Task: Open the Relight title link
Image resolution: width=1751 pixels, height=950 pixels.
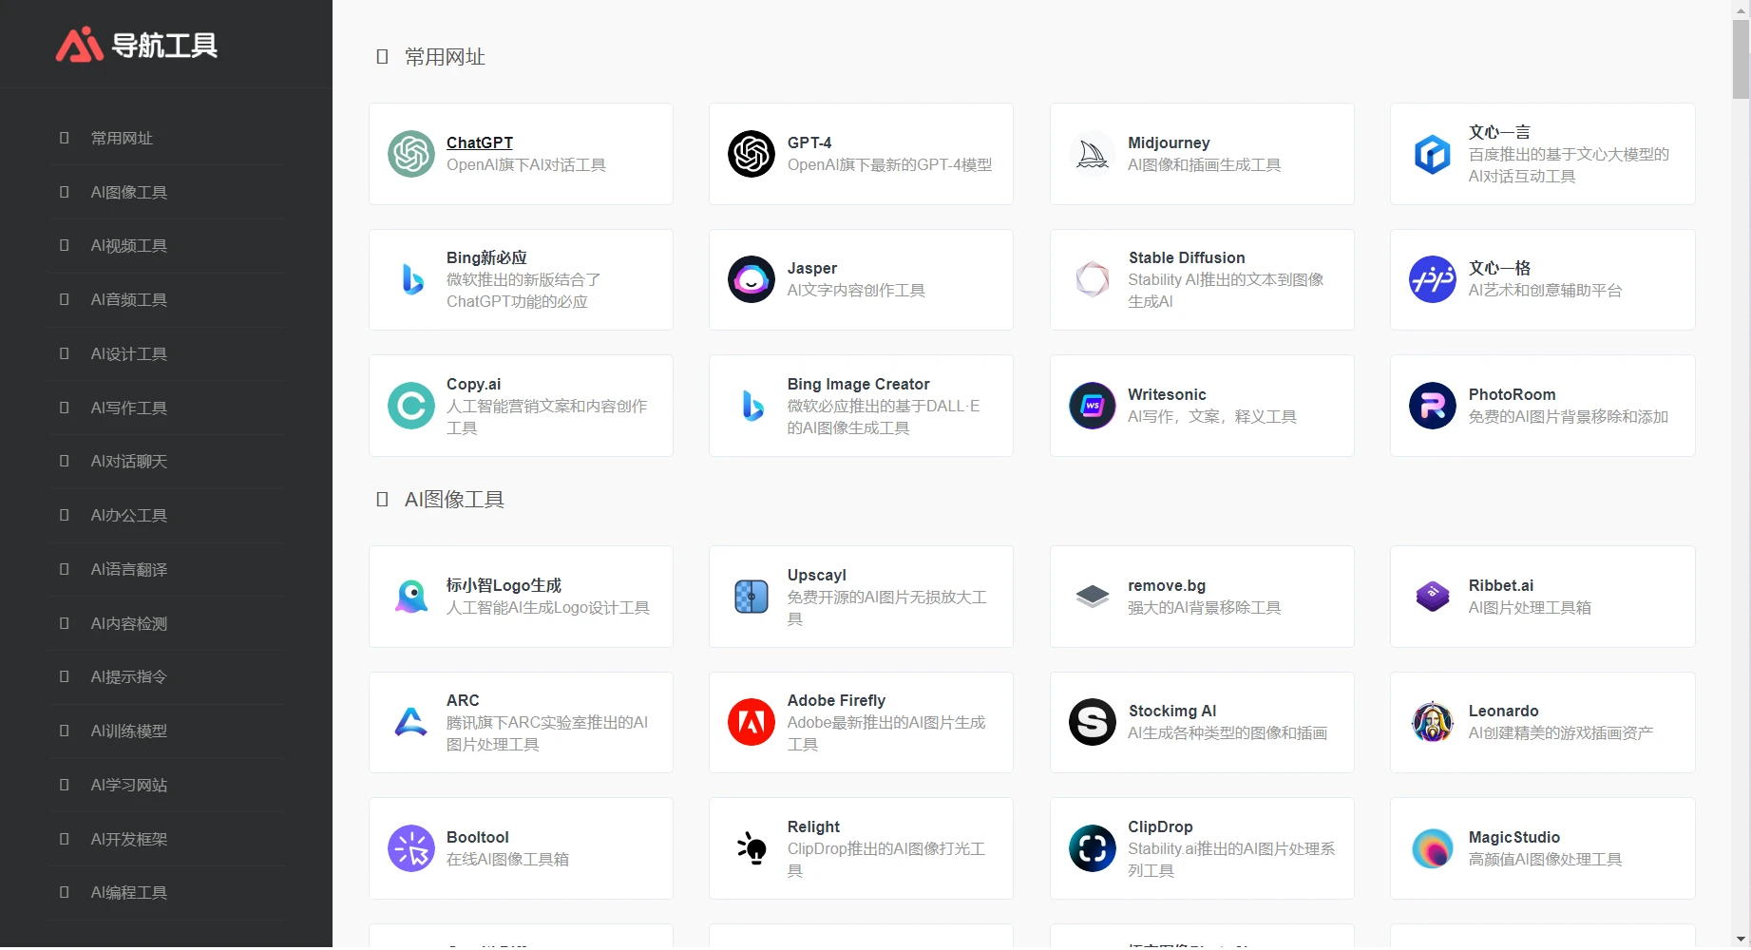Action: pos(813,826)
